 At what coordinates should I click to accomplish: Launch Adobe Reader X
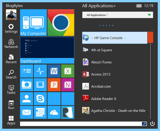click(x=115, y=99)
